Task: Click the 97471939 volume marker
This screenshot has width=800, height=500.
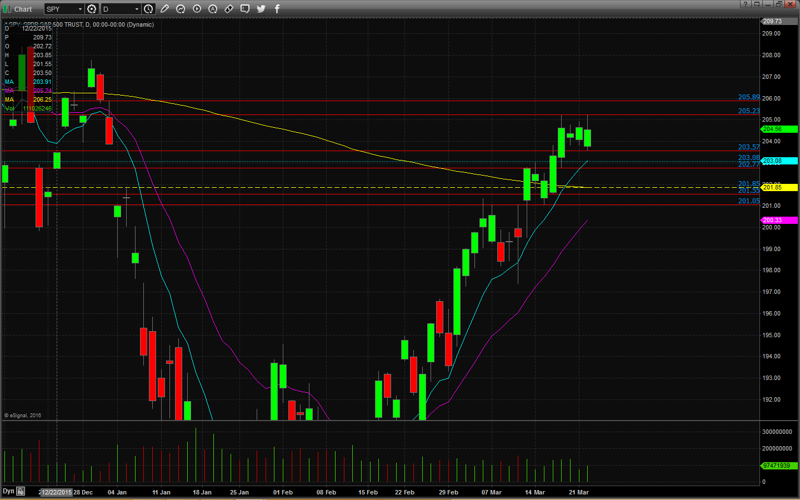Action: (779, 466)
